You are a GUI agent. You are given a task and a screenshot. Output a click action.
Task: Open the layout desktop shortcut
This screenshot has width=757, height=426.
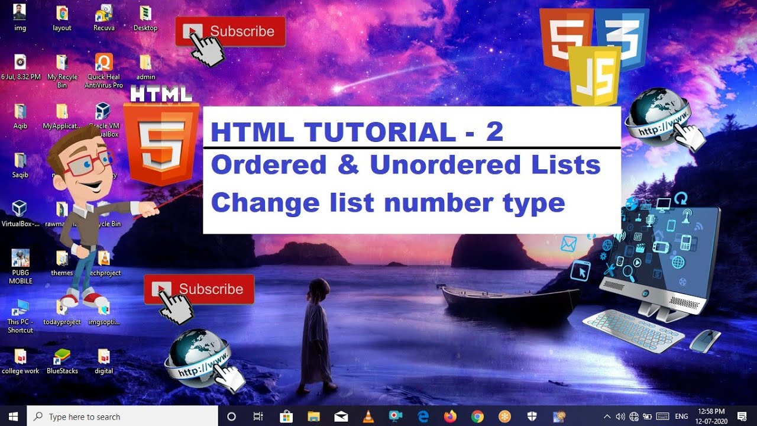[x=62, y=18]
